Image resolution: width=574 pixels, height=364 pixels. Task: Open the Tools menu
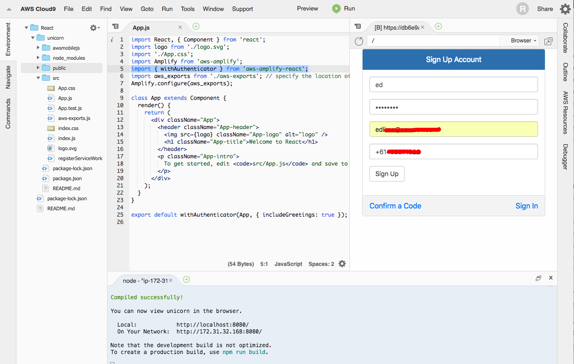coord(188,9)
